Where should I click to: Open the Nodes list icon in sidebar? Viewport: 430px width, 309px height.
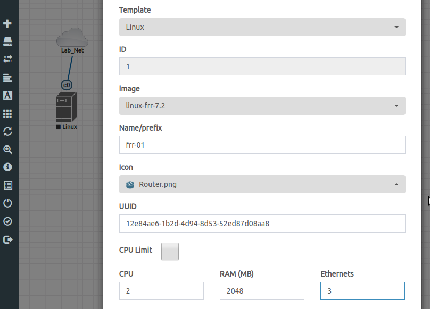(x=7, y=41)
